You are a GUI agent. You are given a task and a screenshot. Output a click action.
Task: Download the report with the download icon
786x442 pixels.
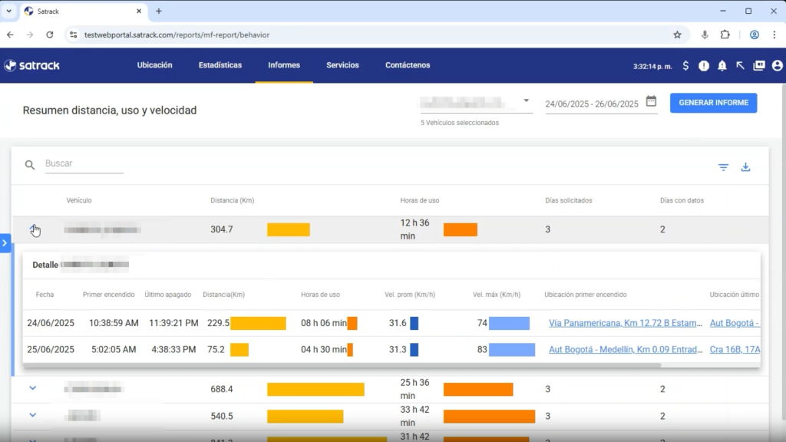pos(745,167)
